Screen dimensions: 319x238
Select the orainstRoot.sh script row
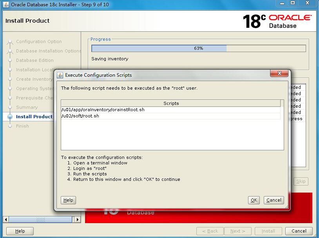(x=170, y=110)
